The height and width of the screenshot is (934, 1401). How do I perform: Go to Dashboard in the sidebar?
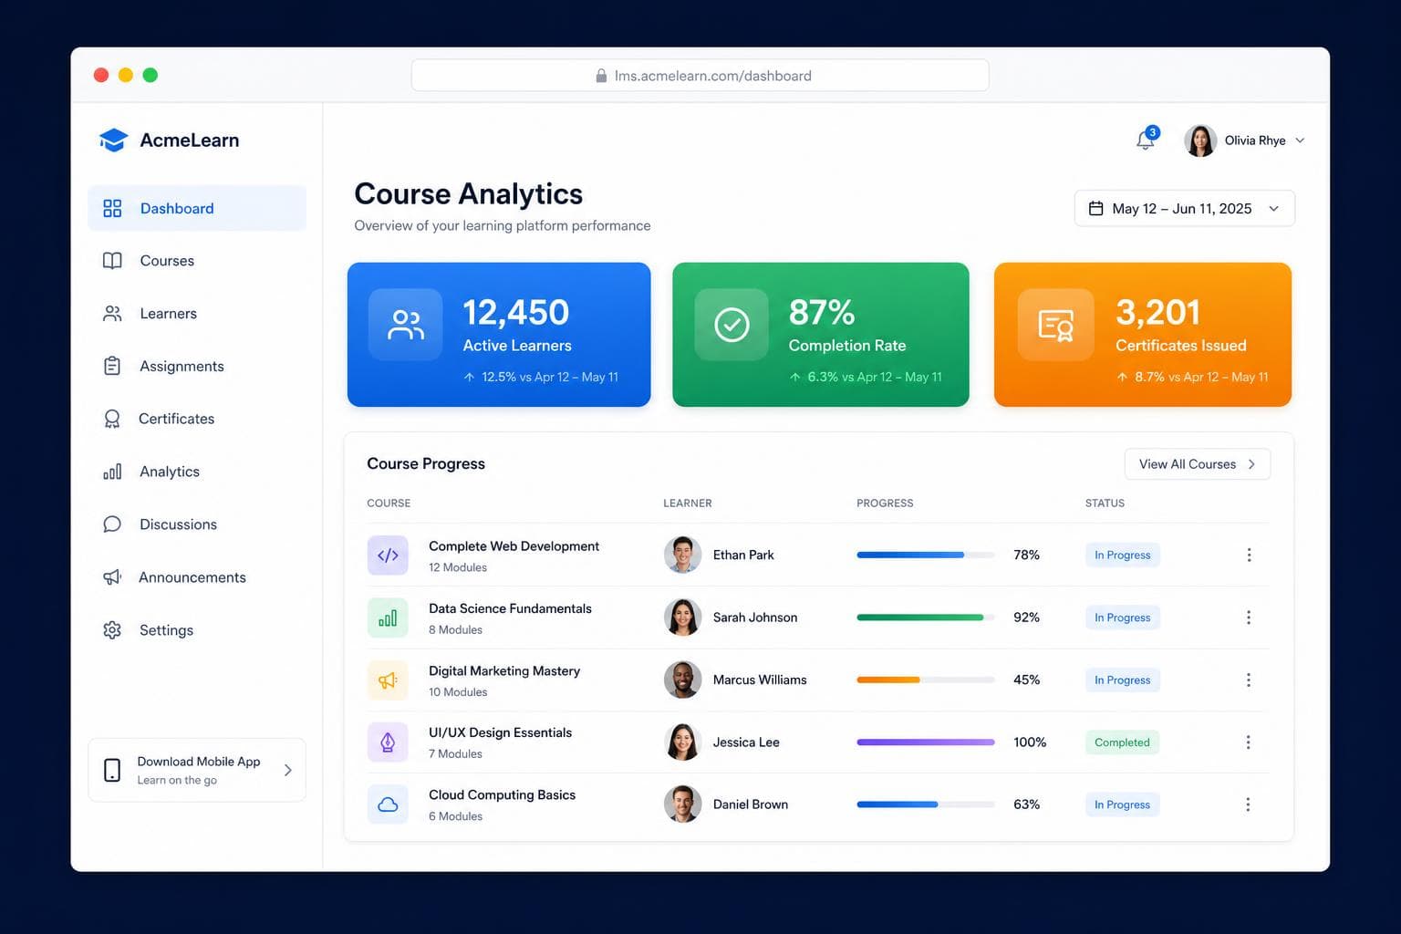click(x=197, y=209)
